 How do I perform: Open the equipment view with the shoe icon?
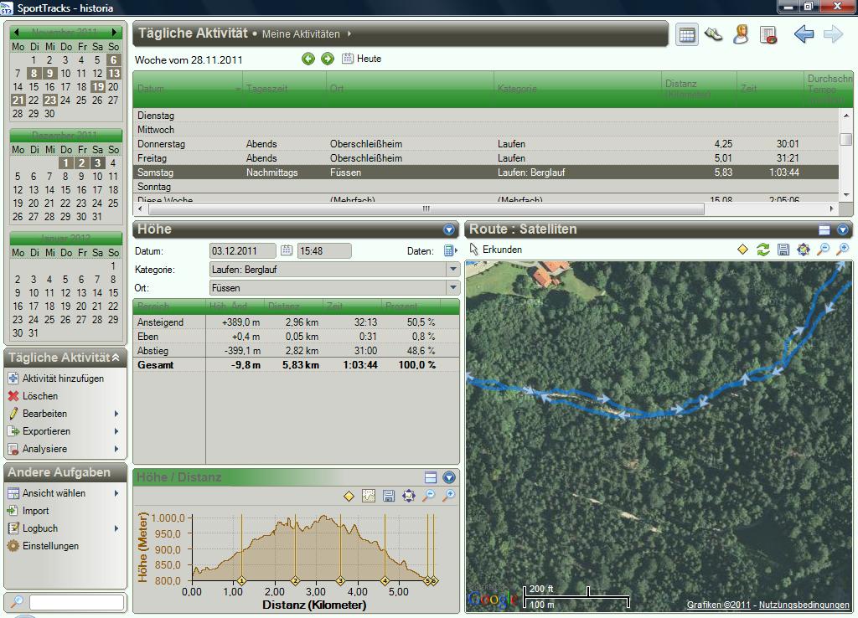713,34
